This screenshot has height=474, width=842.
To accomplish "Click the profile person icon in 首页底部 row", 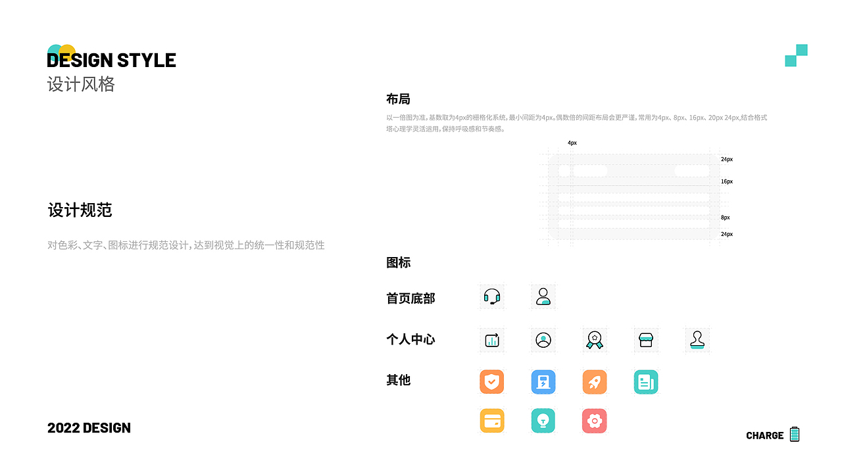I will tap(543, 297).
